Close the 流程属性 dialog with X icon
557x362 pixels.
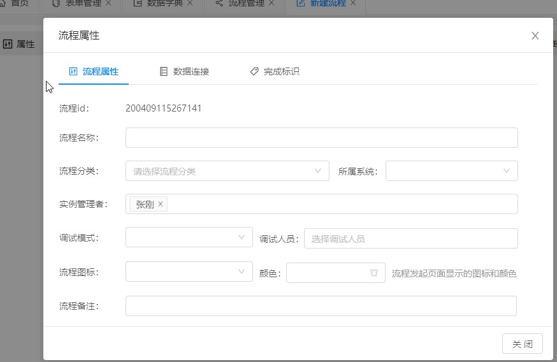[x=535, y=36]
